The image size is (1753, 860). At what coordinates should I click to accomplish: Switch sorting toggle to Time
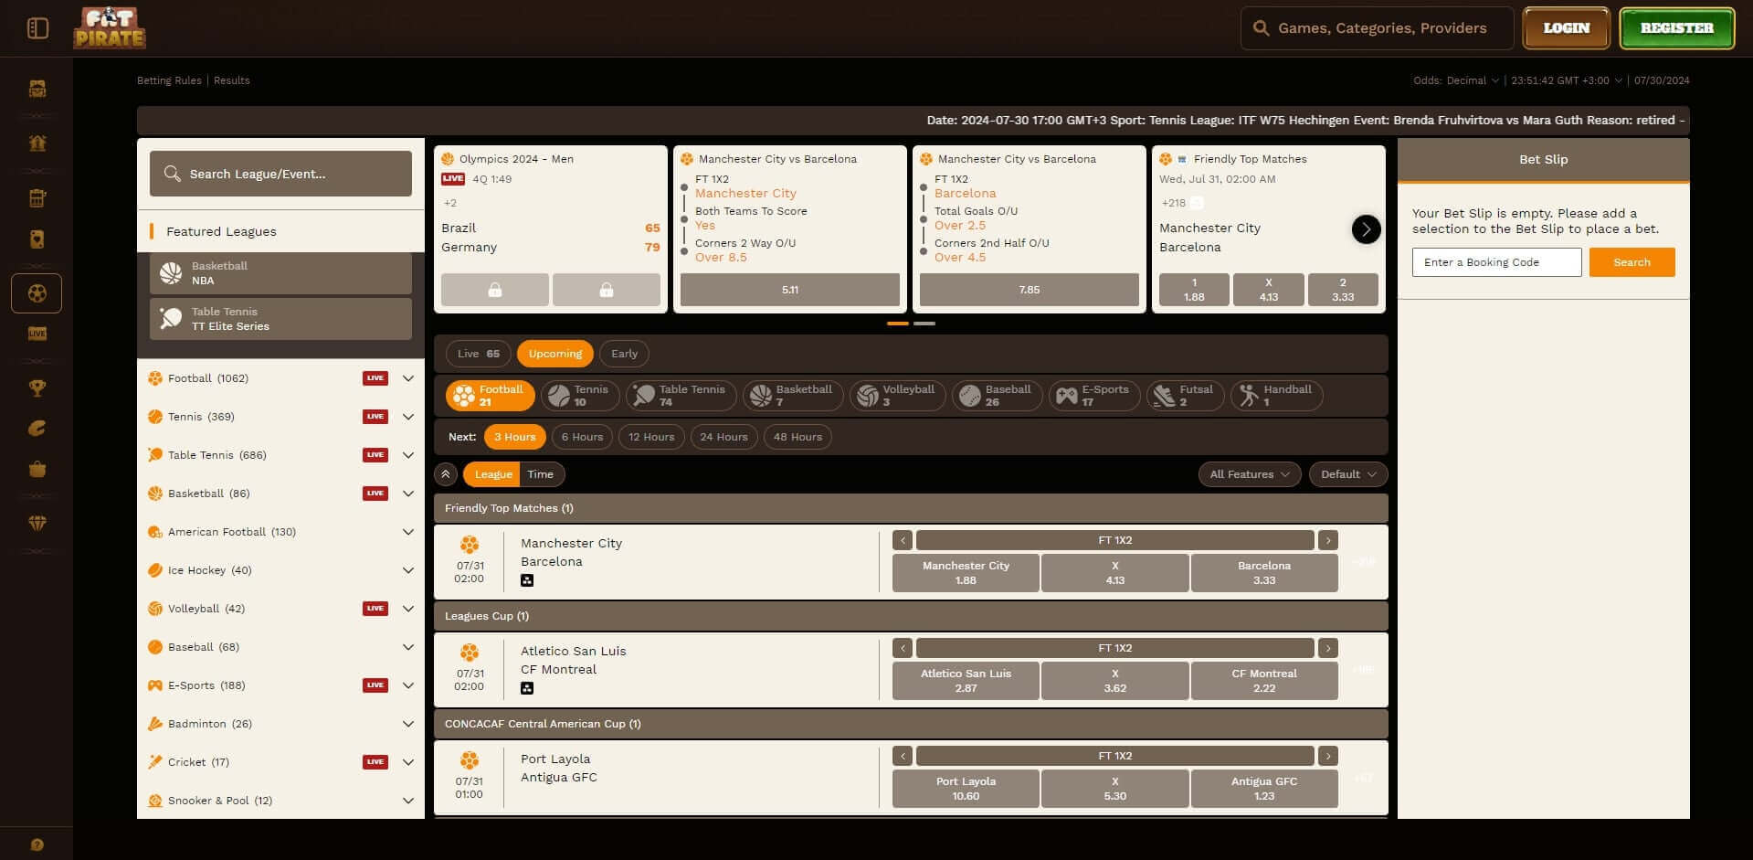pos(541,474)
